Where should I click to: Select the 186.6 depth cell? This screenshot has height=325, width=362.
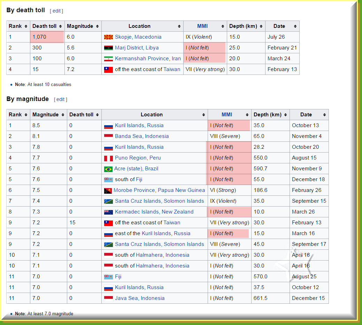coord(270,190)
